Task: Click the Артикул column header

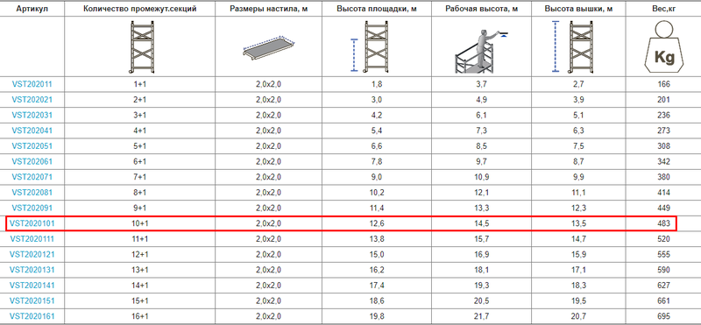Action: click(x=32, y=9)
